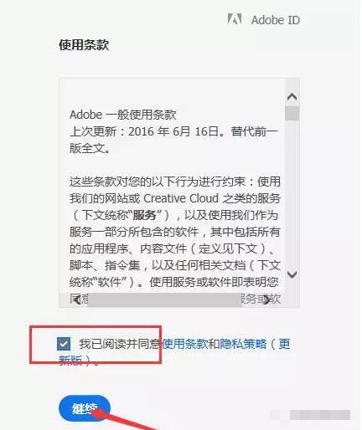This screenshot has height=430, width=362.
Task: Click the down arrow on terms scrollbar
Action: (292, 274)
